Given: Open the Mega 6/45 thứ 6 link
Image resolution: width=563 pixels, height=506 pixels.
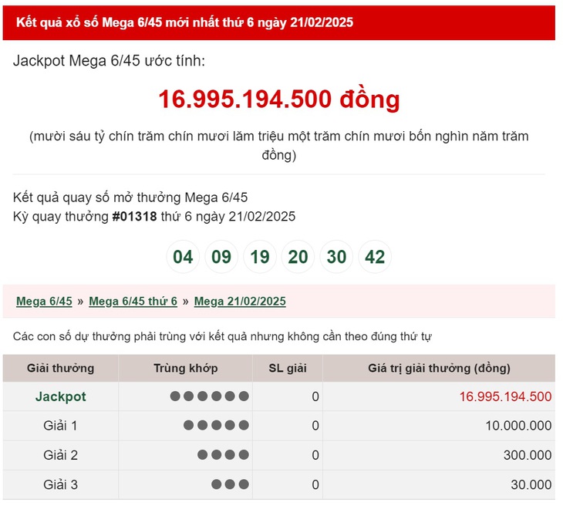Looking at the screenshot, I should (x=133, y=301).
